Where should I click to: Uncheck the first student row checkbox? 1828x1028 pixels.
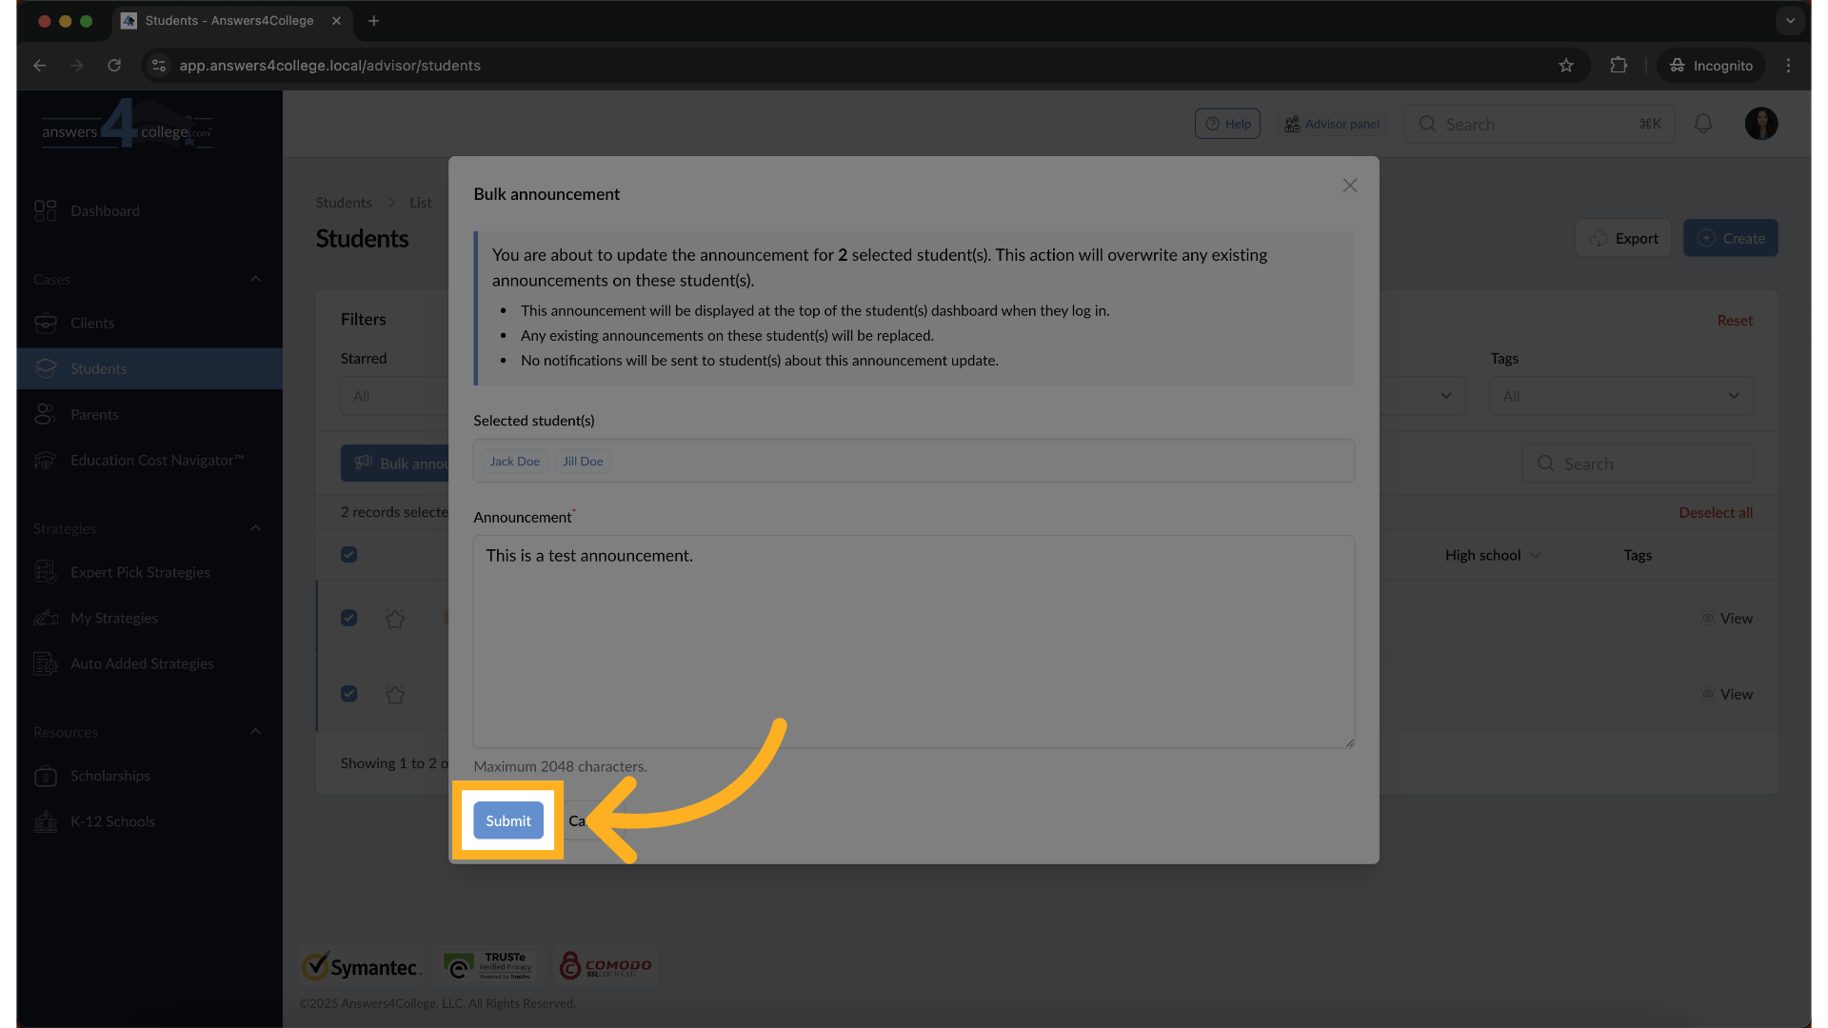349,618
